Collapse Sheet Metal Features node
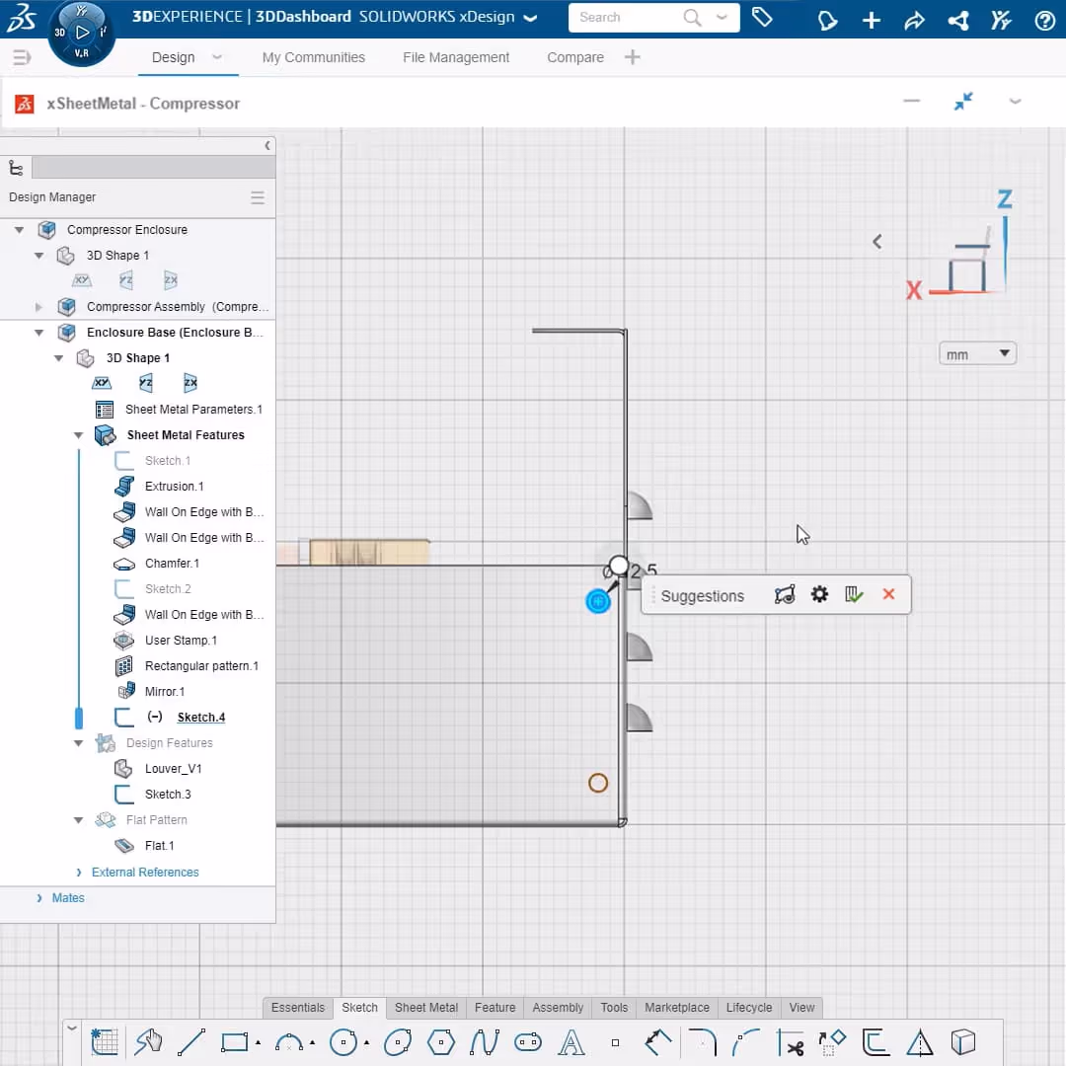The height and width of the screenshot is (1066, 1066). click(78, 435)
